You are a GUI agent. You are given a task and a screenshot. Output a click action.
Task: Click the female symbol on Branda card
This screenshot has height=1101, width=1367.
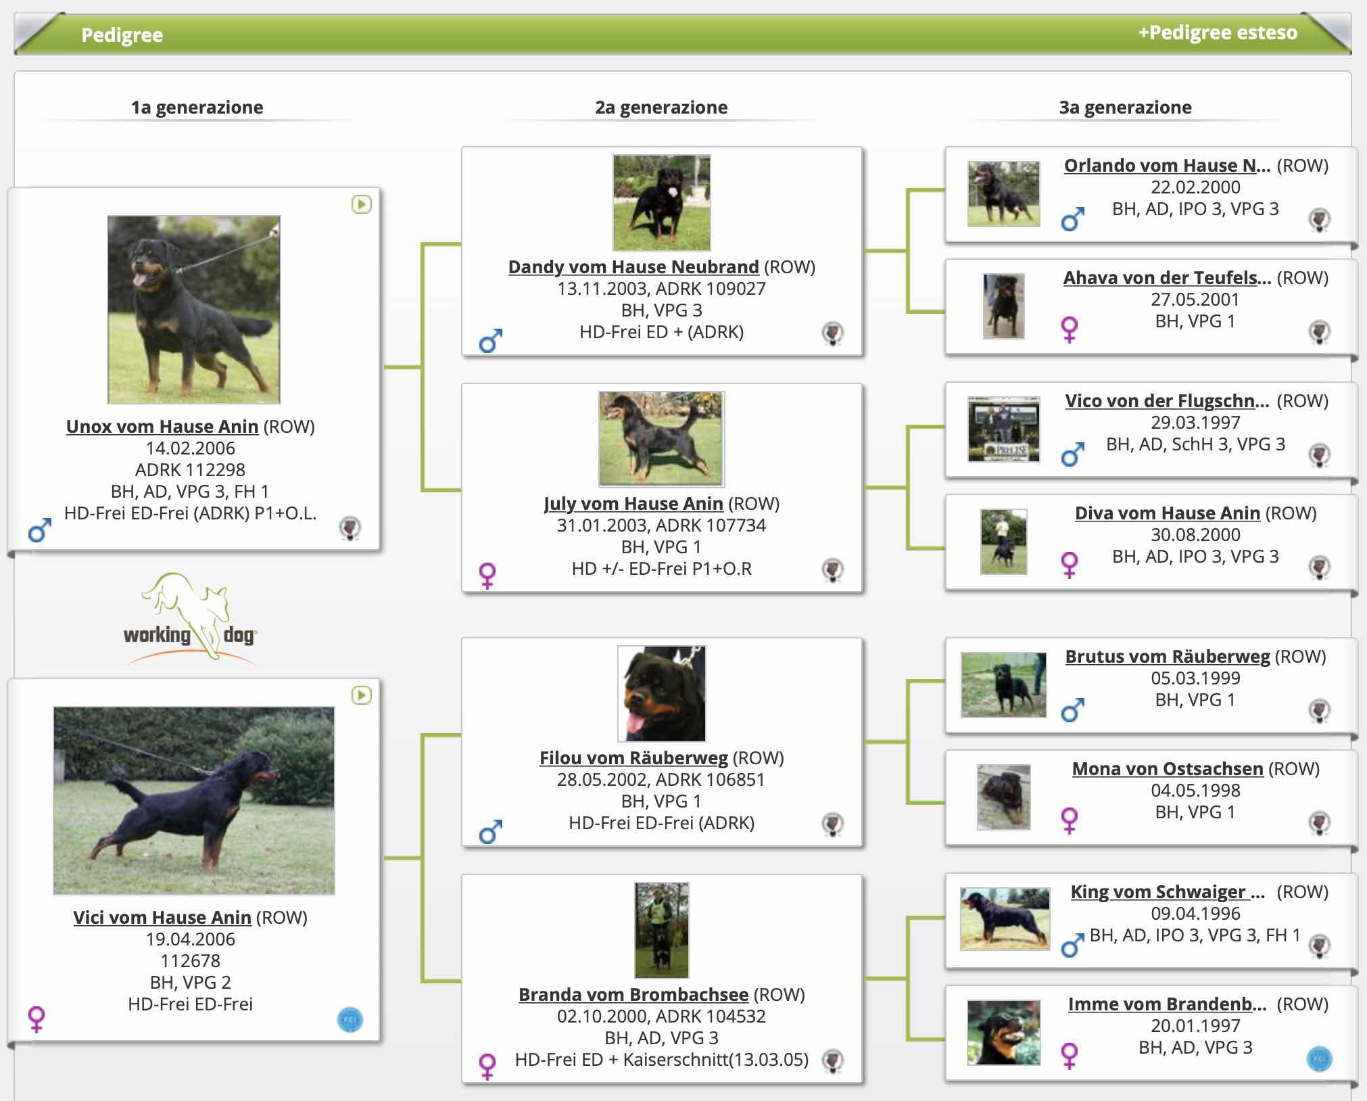coord(487,1067)
